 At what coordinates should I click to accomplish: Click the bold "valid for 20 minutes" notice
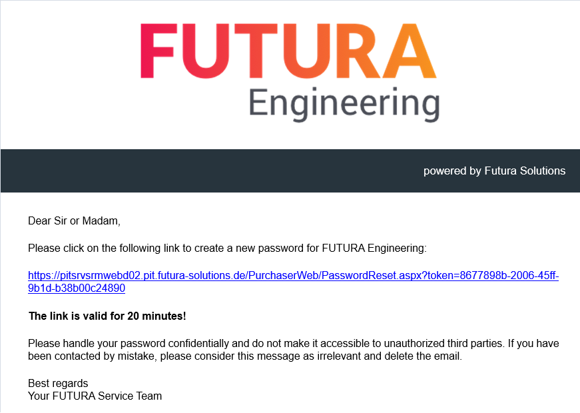click(107, 316)
